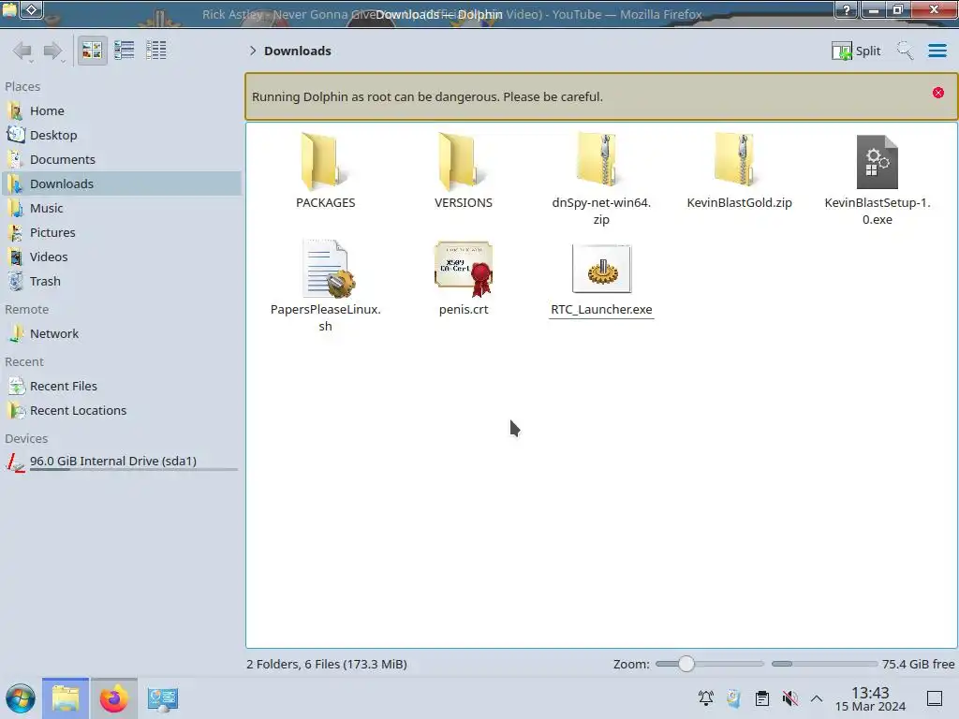Screen dimensions: 959x719
Task: Open Trash in Places
Action: coord(121,282)
